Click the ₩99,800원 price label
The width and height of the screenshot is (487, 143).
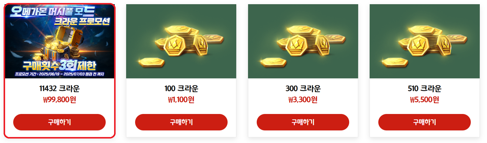coord(59,100)
